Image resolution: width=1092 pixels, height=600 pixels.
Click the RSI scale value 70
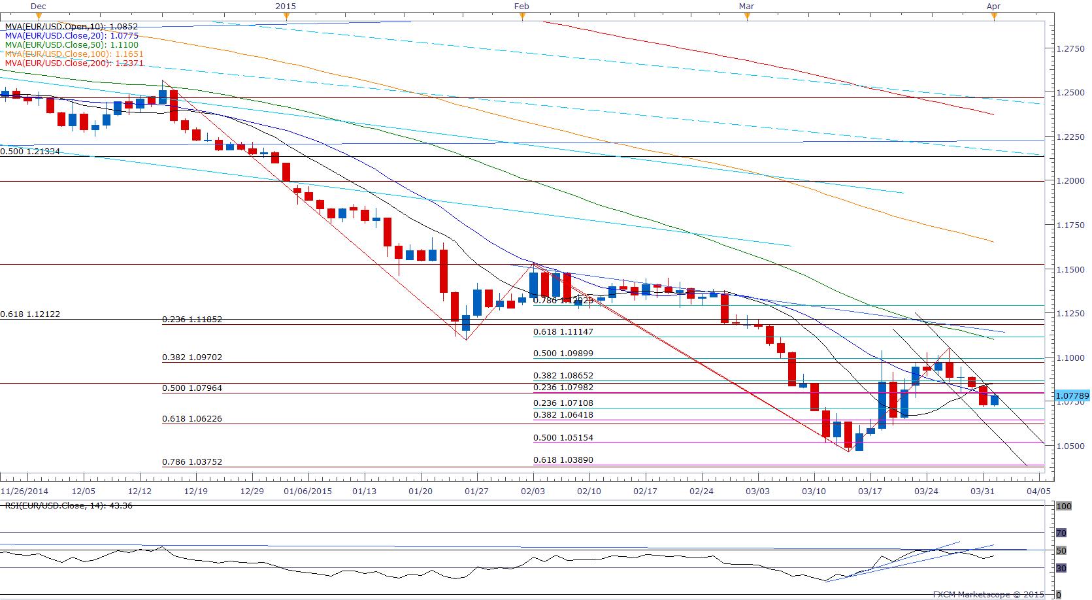(x=1061, y=533)
